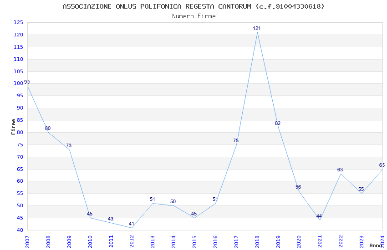Click the 'Anno' x-axis title
This screenshot has height=250, width=387.
pyautogui.click(x=376, y=245)
